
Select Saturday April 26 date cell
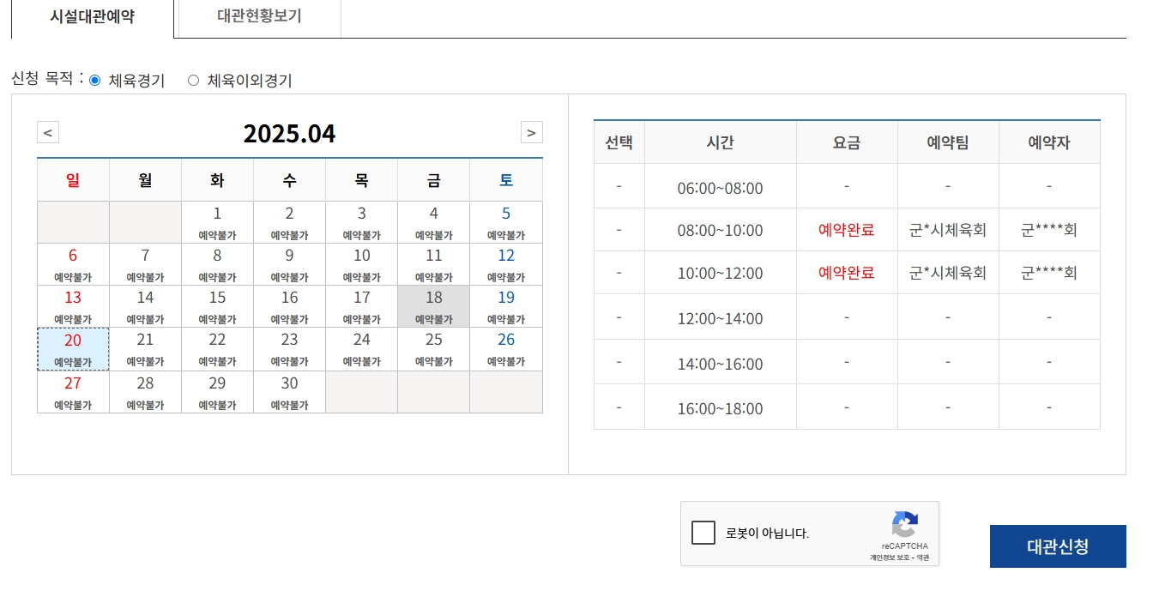pyautogui.click(x=506, y=348)
